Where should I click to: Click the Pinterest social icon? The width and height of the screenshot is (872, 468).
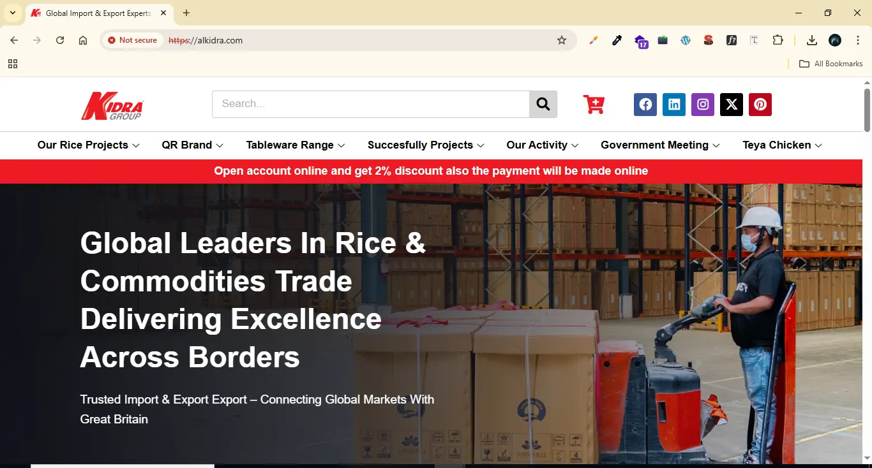[760, 105]
